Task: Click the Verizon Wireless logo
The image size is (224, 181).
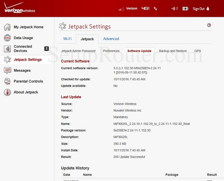Action: (x=19, y=8)
